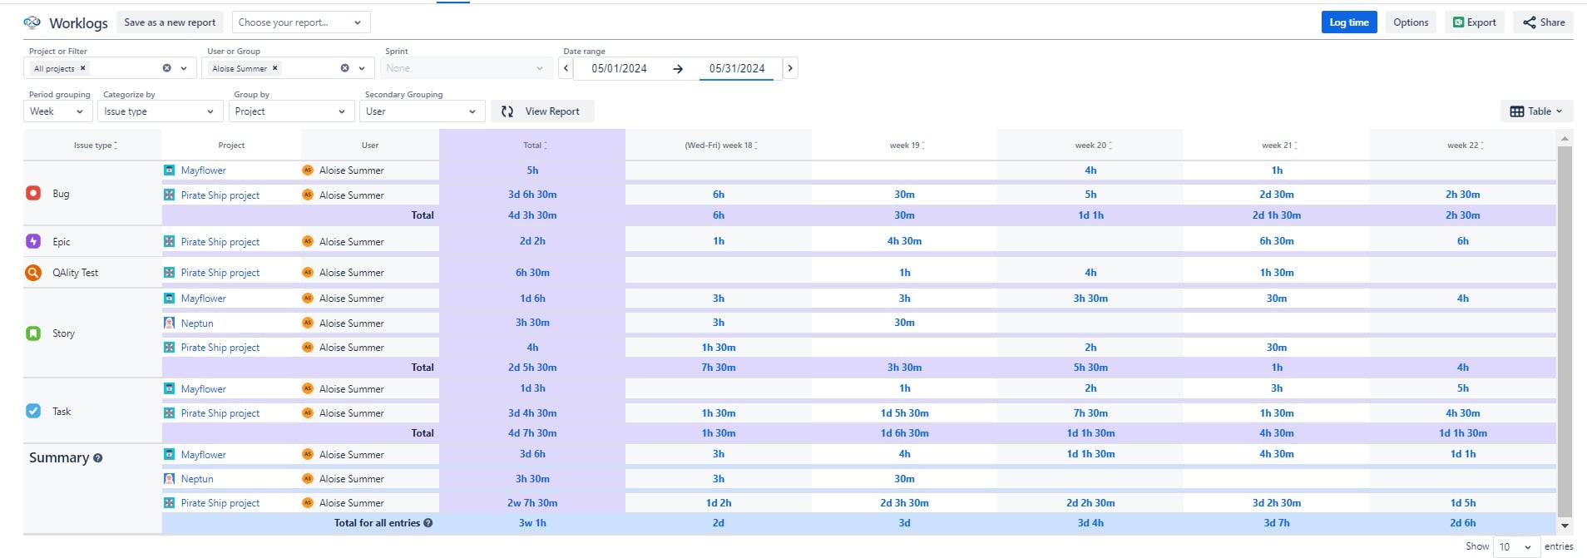Open Mayflower project link in the Bug group
The image size is (1587, 558).
tap(204, 170)
